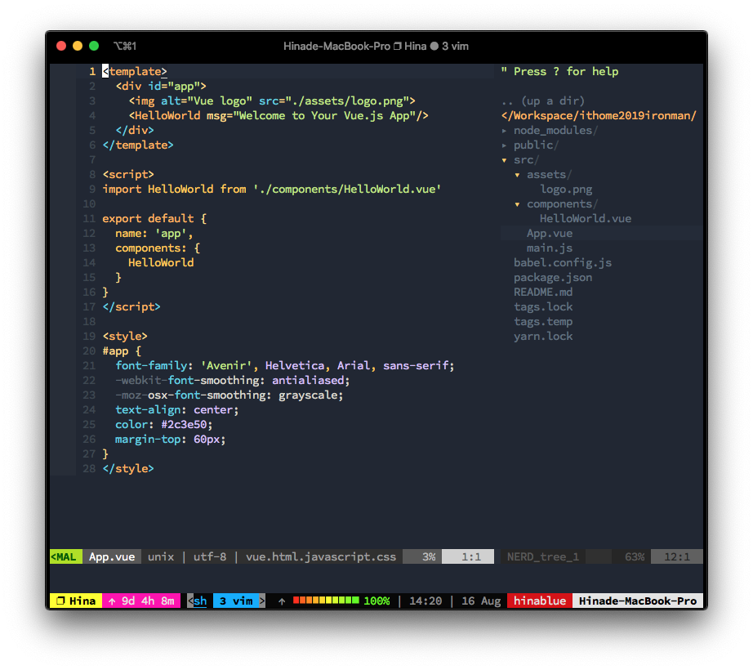Select the '3 vim' tmux window tab

[x=236, y=601]
